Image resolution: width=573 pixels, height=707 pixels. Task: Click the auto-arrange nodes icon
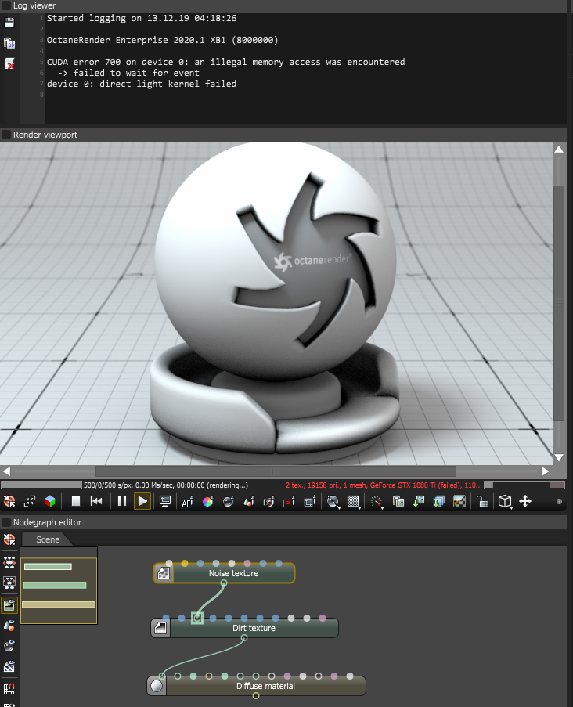9,562
